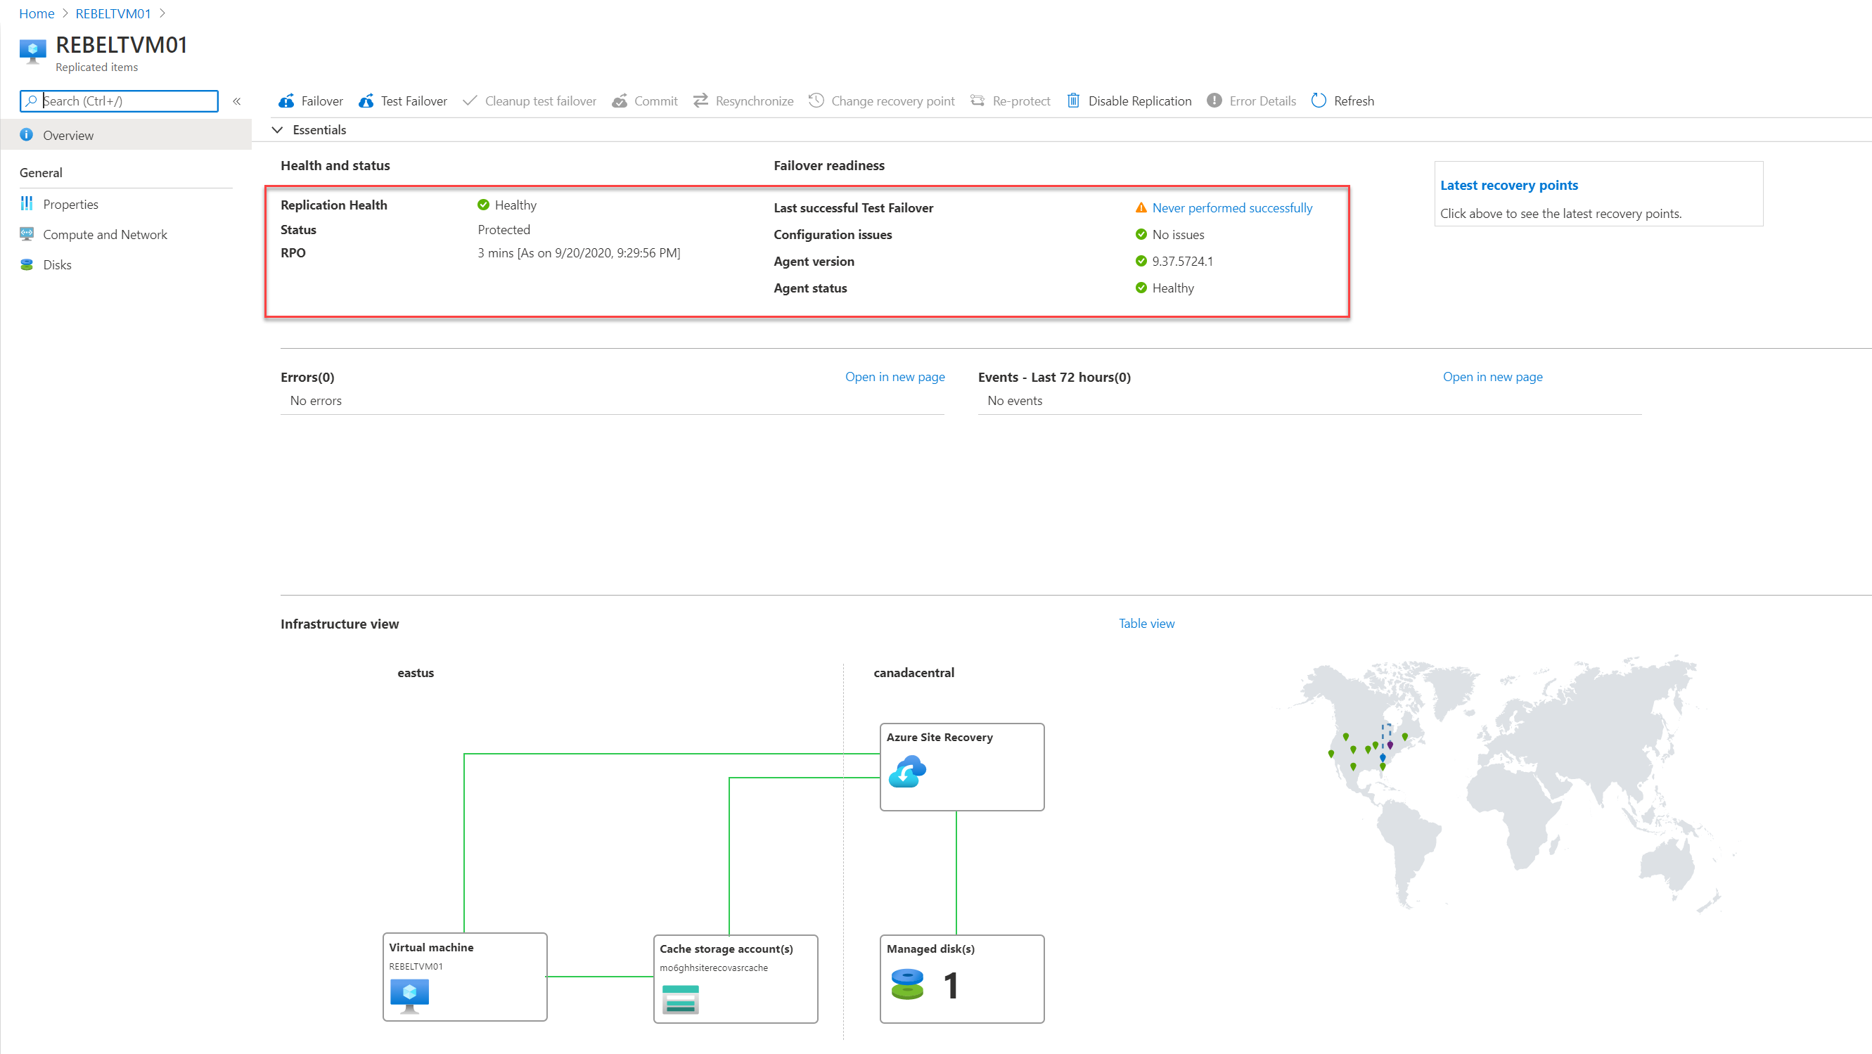Collapse the Essentials section chevron
This screenshot has width=1872, height=1054.
pyautogui.click(x=277, y=130)
